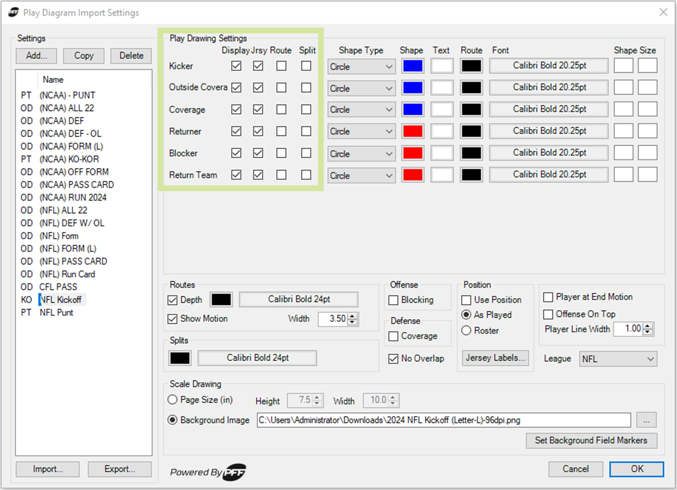Pick the Kicker shape blue color swatch

pyautogui.click(x=413, y=66)
